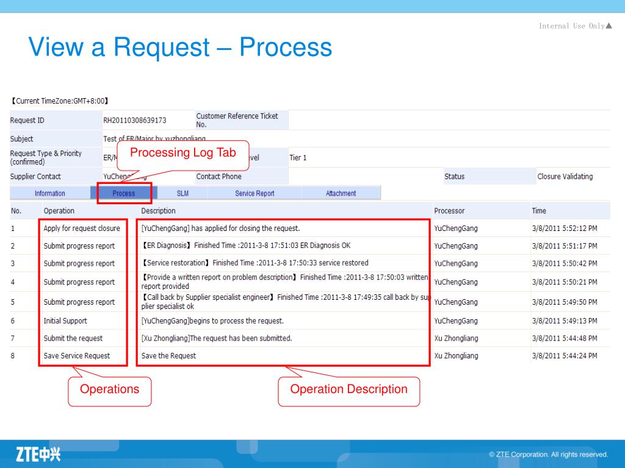Image resolution: width=625 pixels, height=468 pixels.
Task: Click processor Xu Zhongliang in row 7
Action: click(x=456, y=338)
